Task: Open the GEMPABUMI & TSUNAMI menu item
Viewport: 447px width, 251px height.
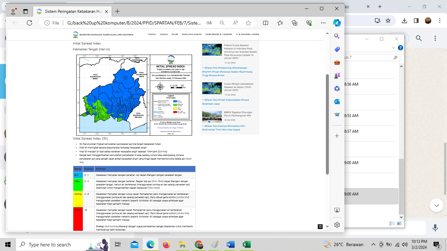Action: pos(219,34)
